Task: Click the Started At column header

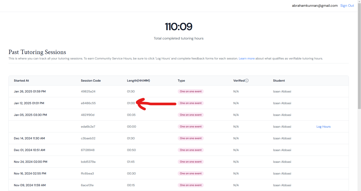Action: [21, 81]
